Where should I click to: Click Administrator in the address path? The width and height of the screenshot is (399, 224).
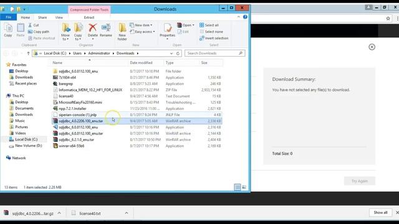[x=99, y=54]
